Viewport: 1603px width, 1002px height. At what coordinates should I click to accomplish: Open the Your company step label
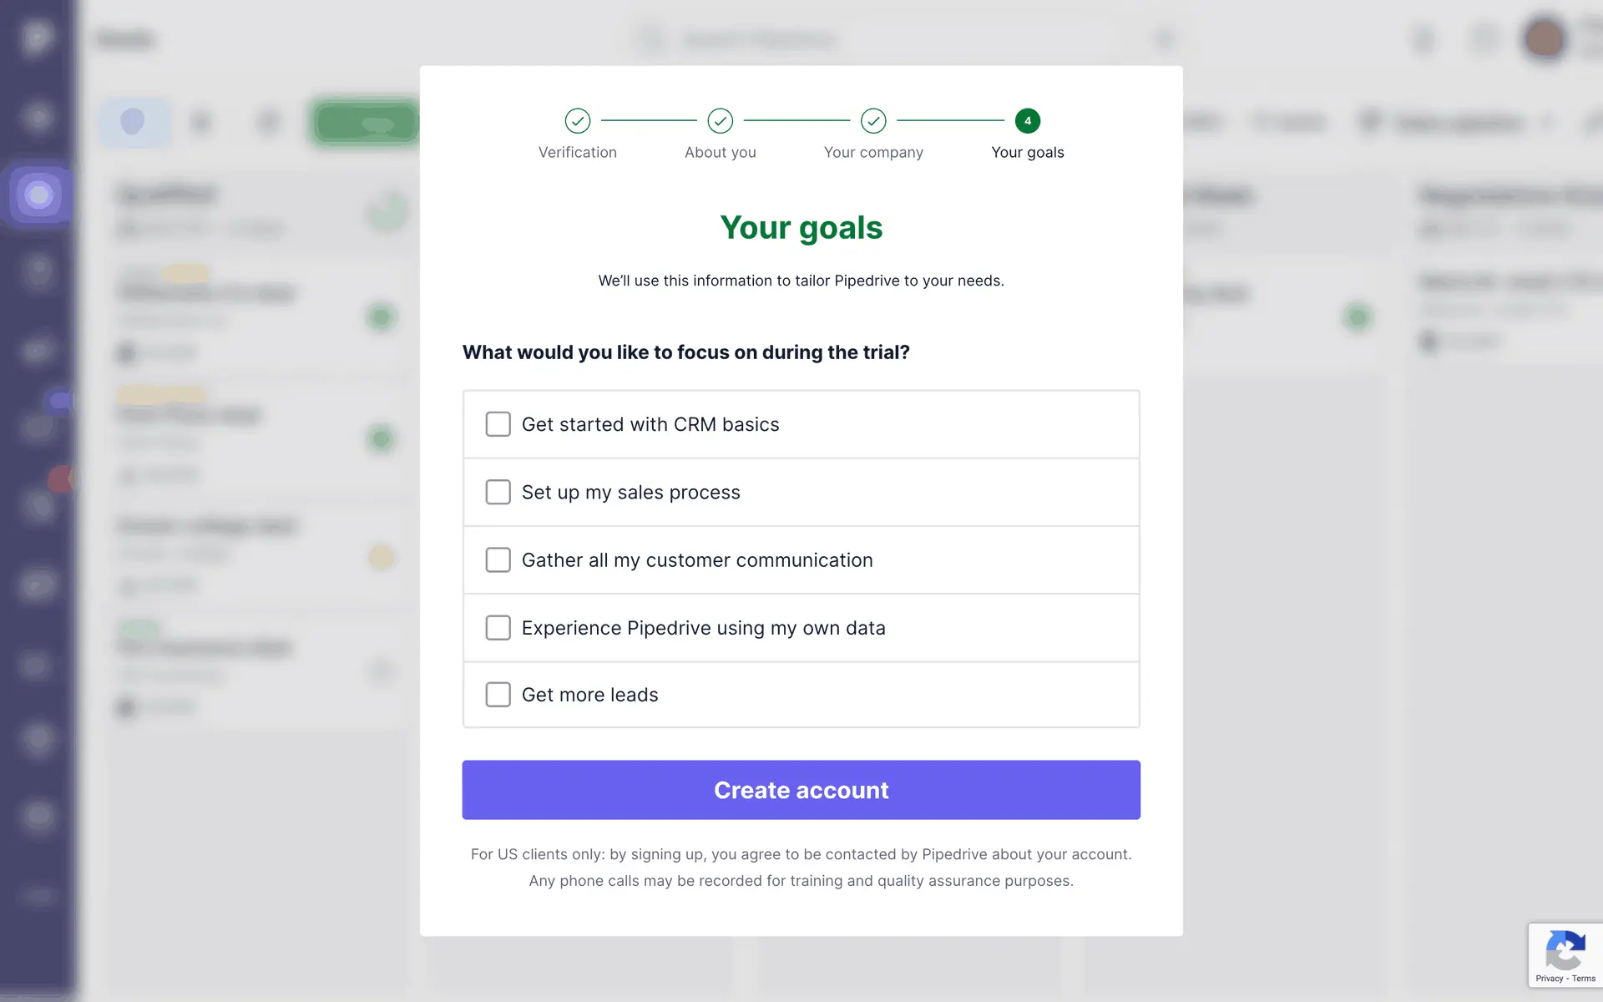pyautogui.click(x=873, y=153)
